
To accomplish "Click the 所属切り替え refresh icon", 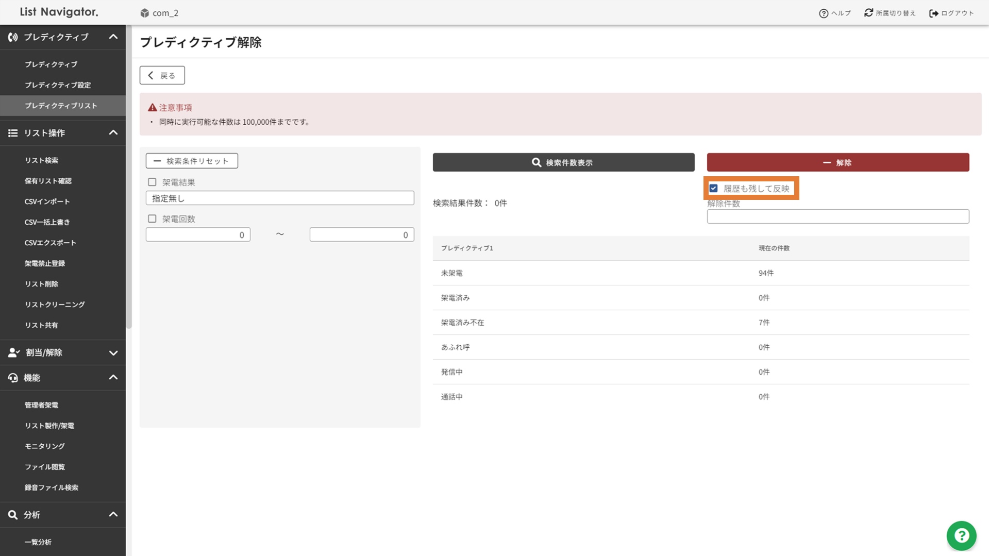I will pyautogui.click(x=868, y=13).
